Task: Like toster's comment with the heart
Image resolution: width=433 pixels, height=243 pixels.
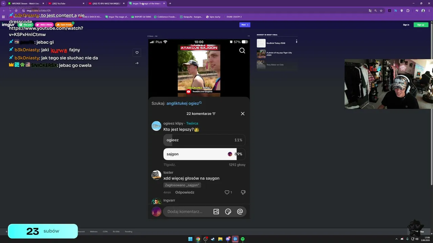Action: pos(227,192)
